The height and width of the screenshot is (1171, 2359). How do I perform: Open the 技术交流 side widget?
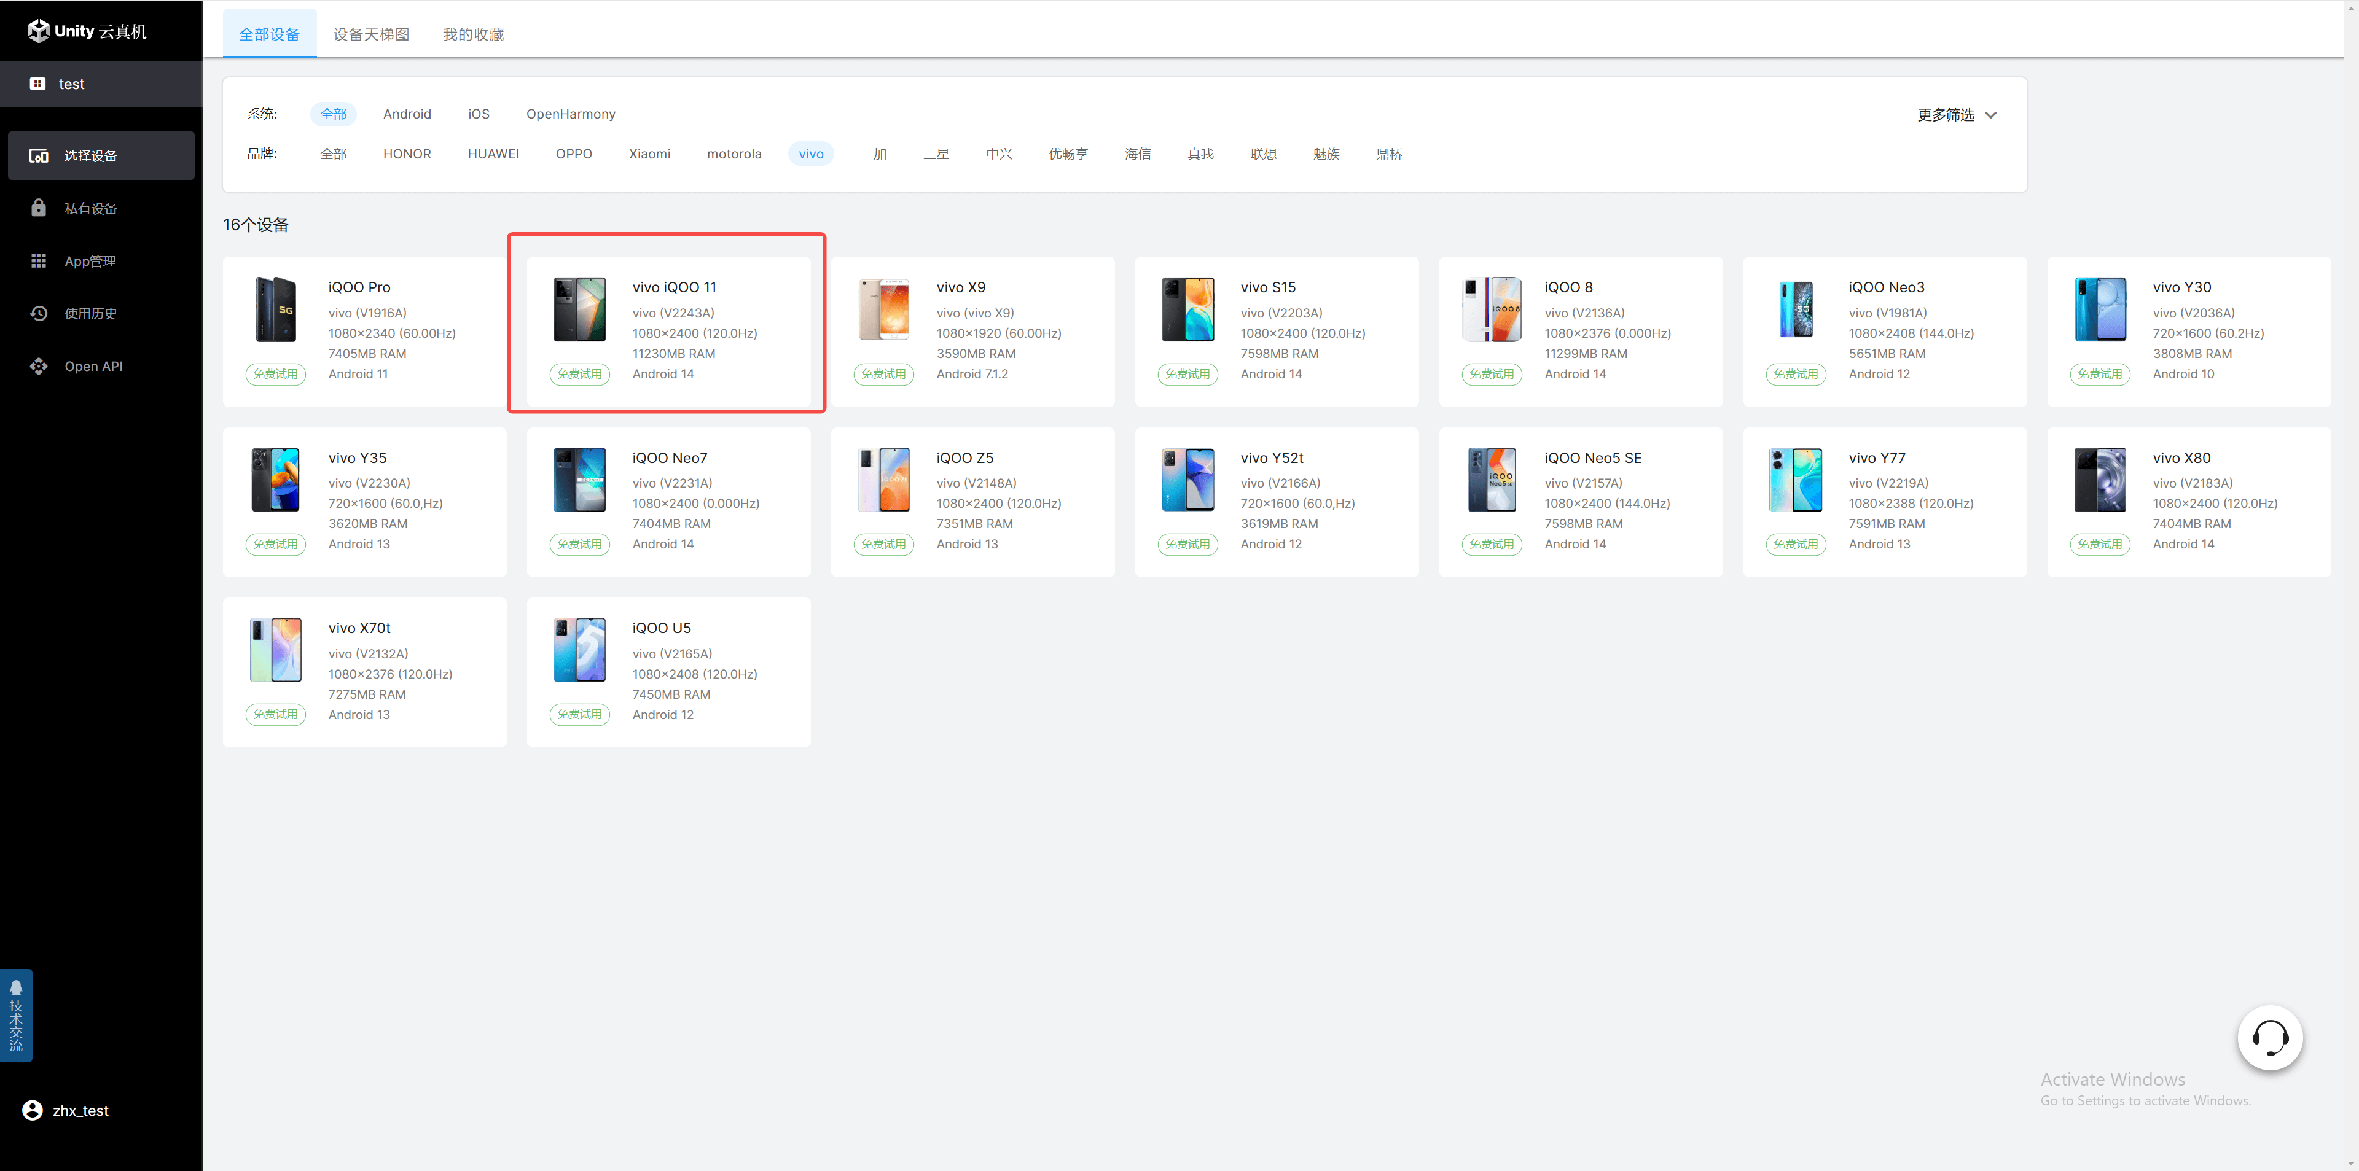coord(15,1016)
